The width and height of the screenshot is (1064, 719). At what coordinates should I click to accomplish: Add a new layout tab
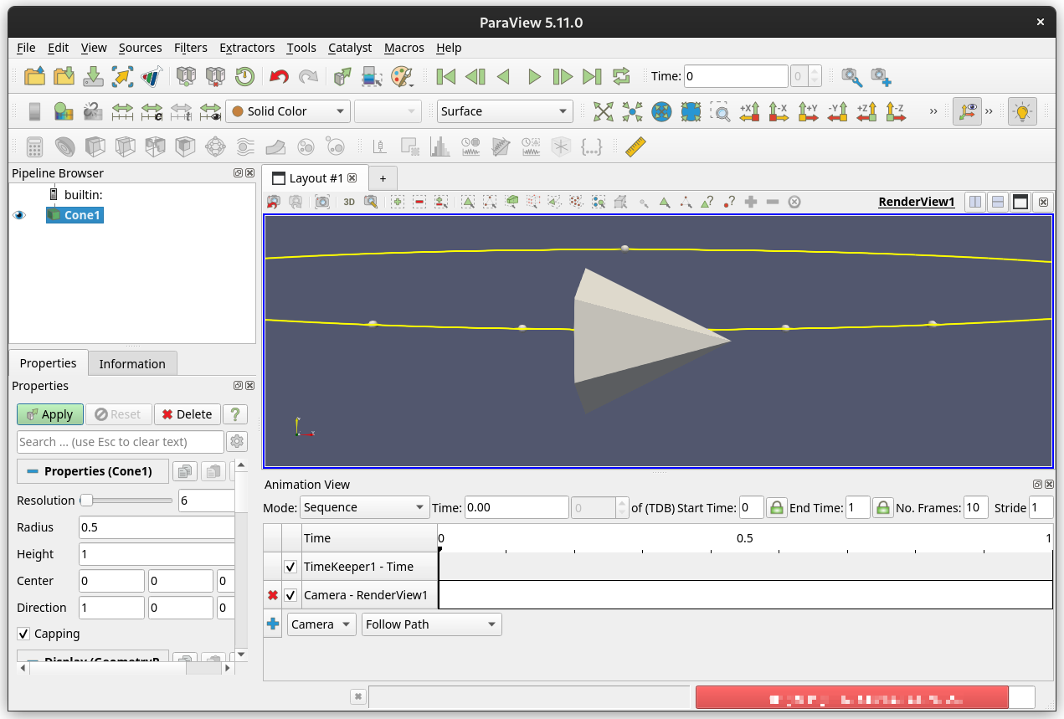(383, 178)
